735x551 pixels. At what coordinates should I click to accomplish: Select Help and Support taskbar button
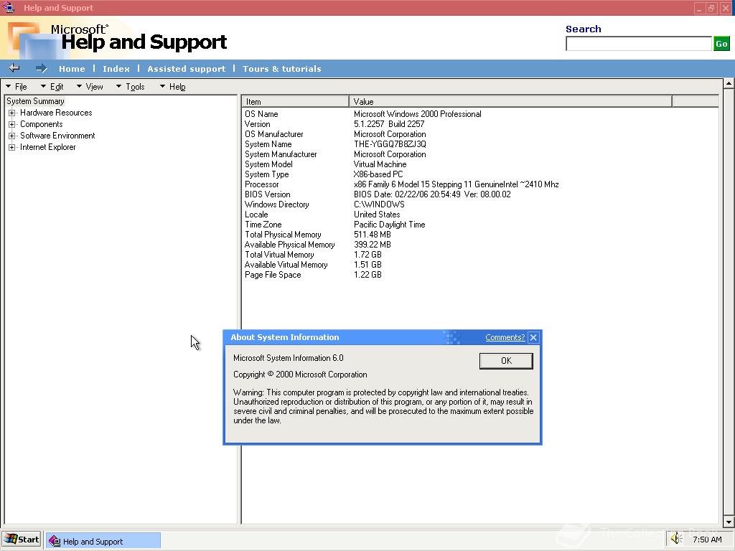103,541
